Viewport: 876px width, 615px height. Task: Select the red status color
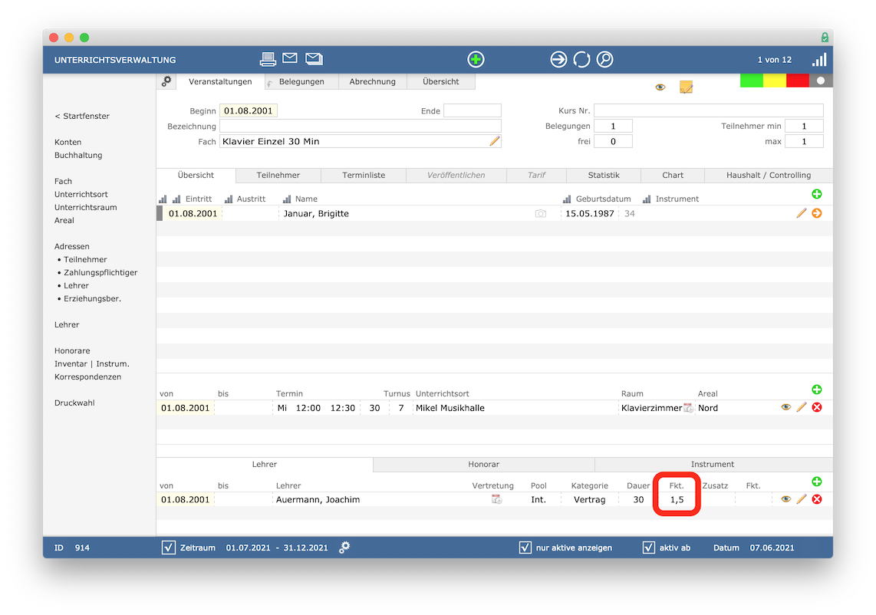click(x=798, y=81)
